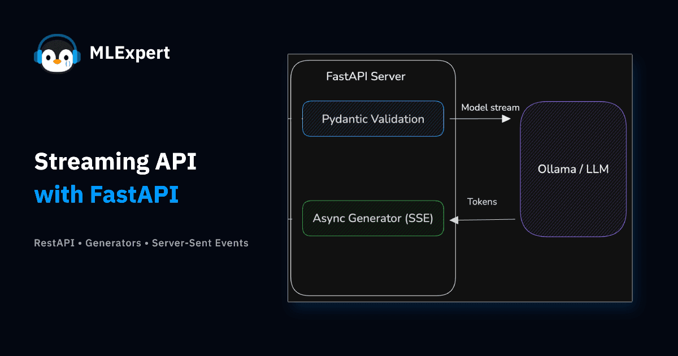Click the MLExpert brand name link
Viewport: 678px width, 356px height.
131,53
